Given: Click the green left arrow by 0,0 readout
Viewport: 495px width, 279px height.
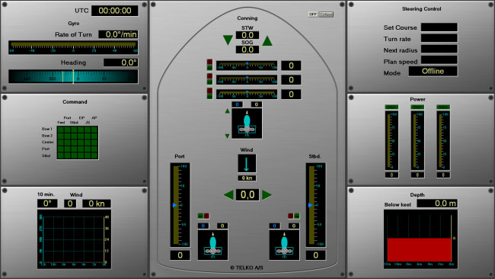Looking at the screenshot, I should (228, 194).
